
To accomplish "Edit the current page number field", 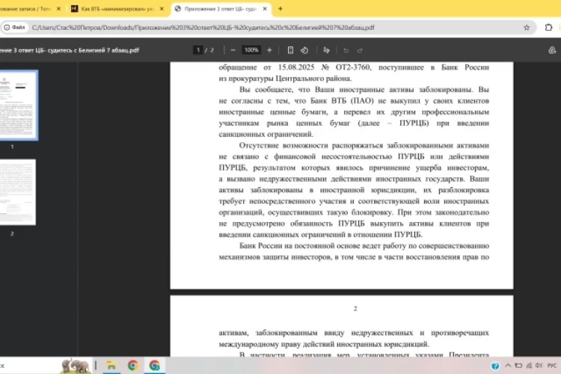I will pyautogui.click(x=198, y=50).
